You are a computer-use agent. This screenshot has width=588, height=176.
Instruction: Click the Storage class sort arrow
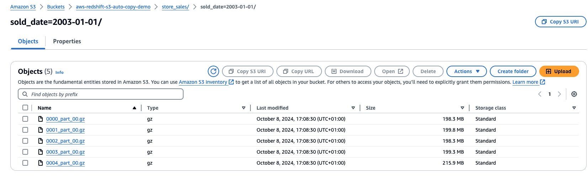point(574,108)
